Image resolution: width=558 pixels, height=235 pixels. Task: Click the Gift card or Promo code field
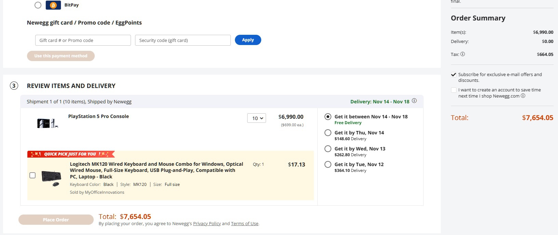[x=83, y=40]
